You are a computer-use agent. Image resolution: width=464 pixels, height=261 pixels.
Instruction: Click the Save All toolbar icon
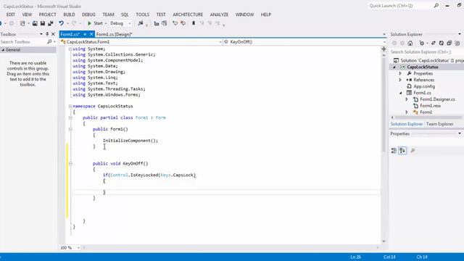pos(51,23)
